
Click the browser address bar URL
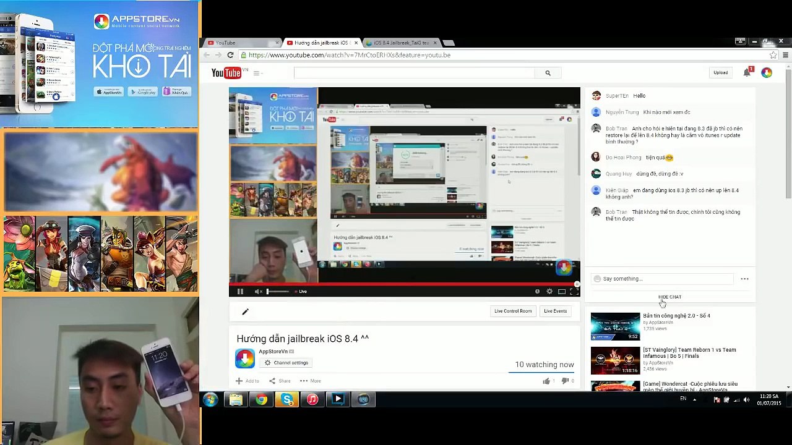[x=350, y=55]
